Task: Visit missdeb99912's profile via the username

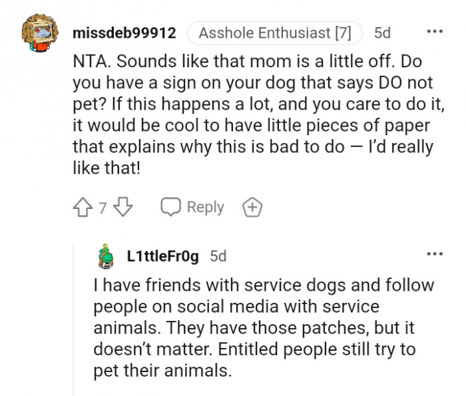Action: click(x=124, y=33)
